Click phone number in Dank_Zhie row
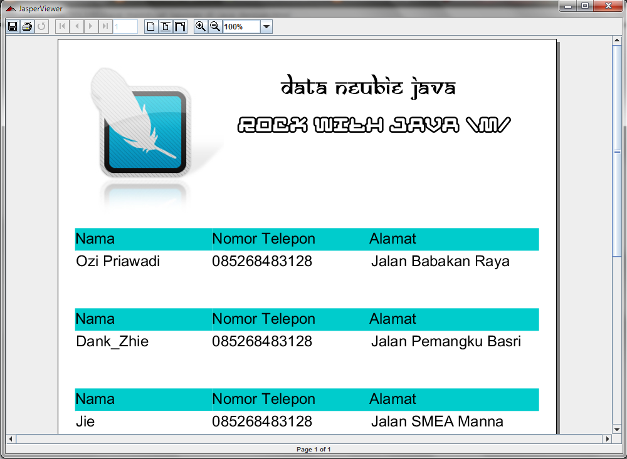 [262, 341]
